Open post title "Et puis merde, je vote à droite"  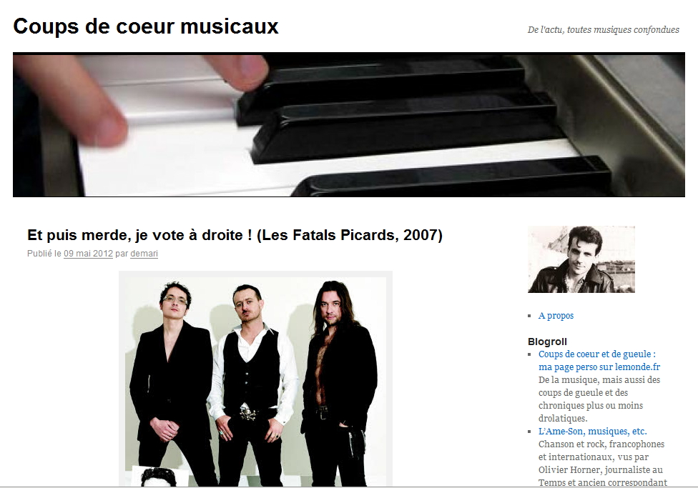point(235,235)
